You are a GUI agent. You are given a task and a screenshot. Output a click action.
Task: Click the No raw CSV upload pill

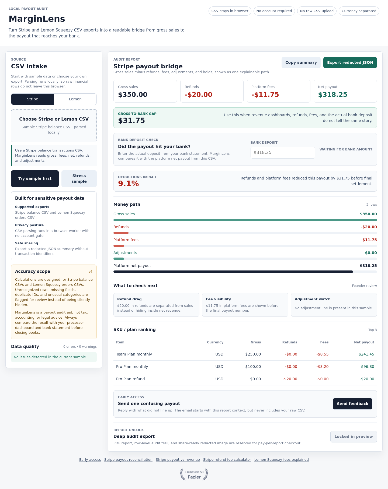pos(317,11)
